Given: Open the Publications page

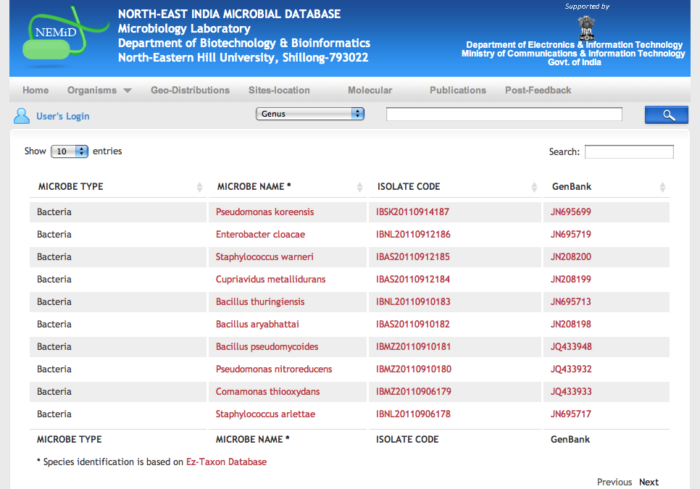Looking at the screenshot, I should coord(458,90).
